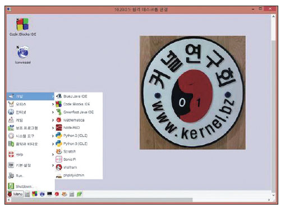The width and height of the screenshot is (285, 213).
Task: Select the highlighted 개발 menu category
Action: tap(31, 96)
